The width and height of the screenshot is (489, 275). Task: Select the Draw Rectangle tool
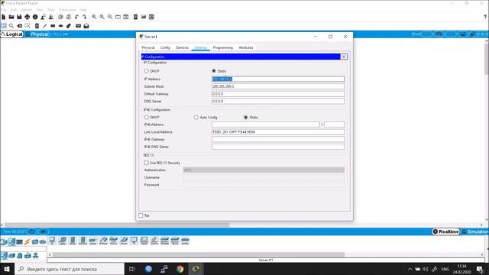[x=53, y=26]
